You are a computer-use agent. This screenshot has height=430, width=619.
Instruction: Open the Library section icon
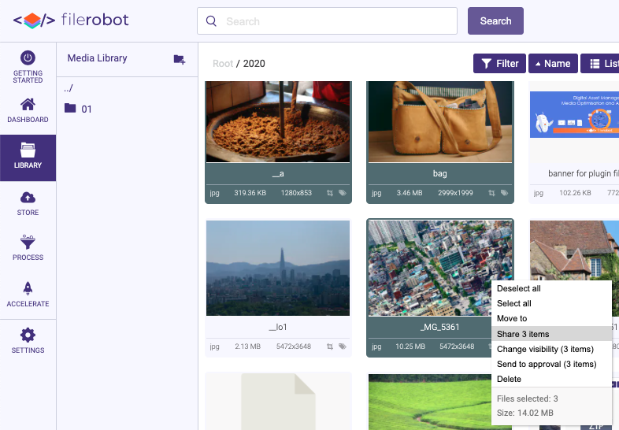28,150
